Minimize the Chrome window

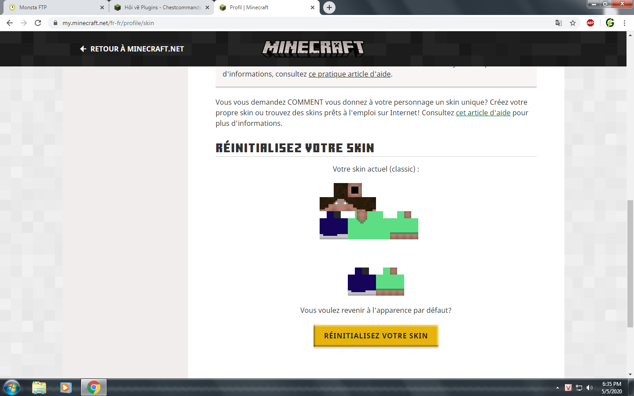click(593, 4)
